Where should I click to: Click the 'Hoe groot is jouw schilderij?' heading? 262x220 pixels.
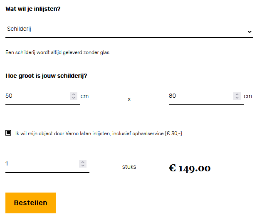46,76
